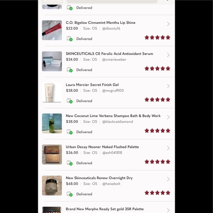The width and height of the screenshot is (213, 213).
Task: Tap the Naked palette thumbnail image
Action: coord(52,155)
